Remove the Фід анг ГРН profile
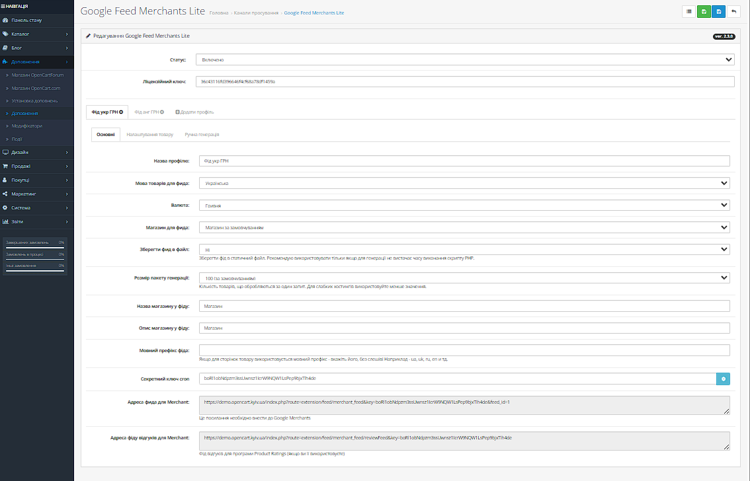 pyautogui.click(x=162, y=112)
